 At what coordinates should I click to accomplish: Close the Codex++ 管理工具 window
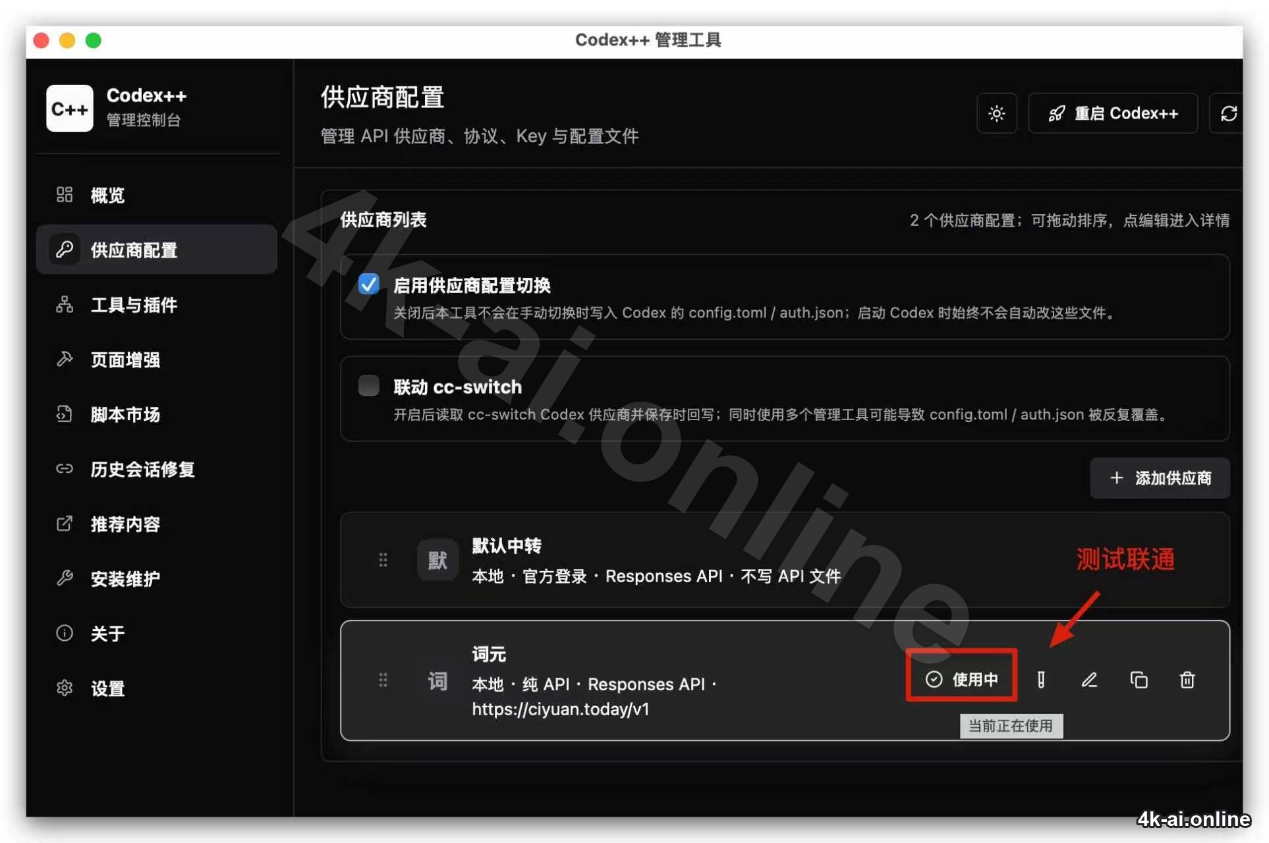tap(42, 41)
